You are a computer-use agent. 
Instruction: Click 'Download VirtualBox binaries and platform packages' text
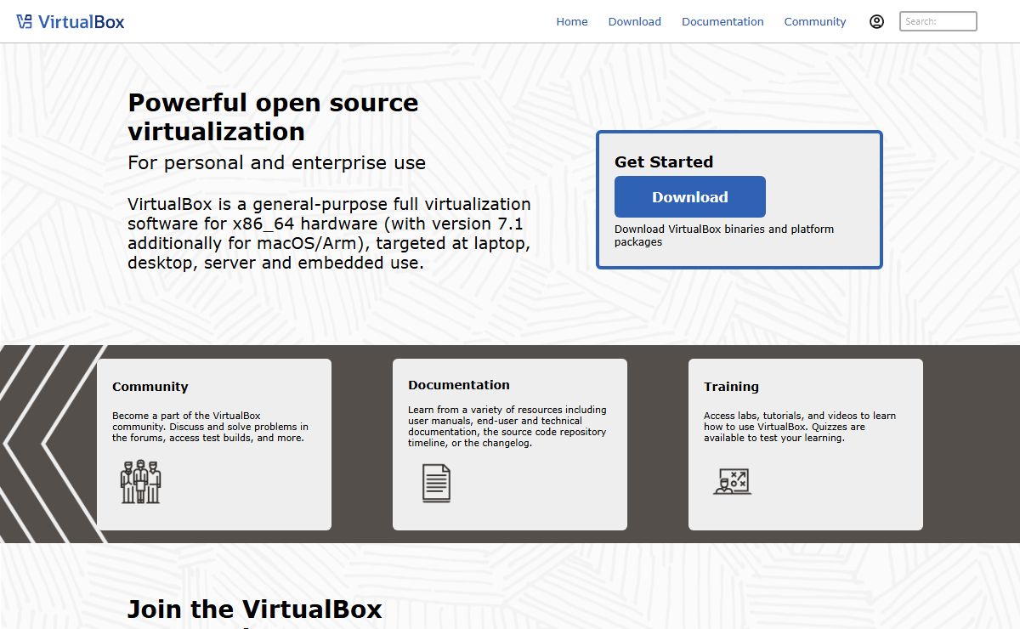[x=724, y=235]
